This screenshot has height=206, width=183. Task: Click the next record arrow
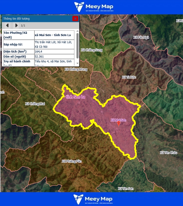pos(16,25)
